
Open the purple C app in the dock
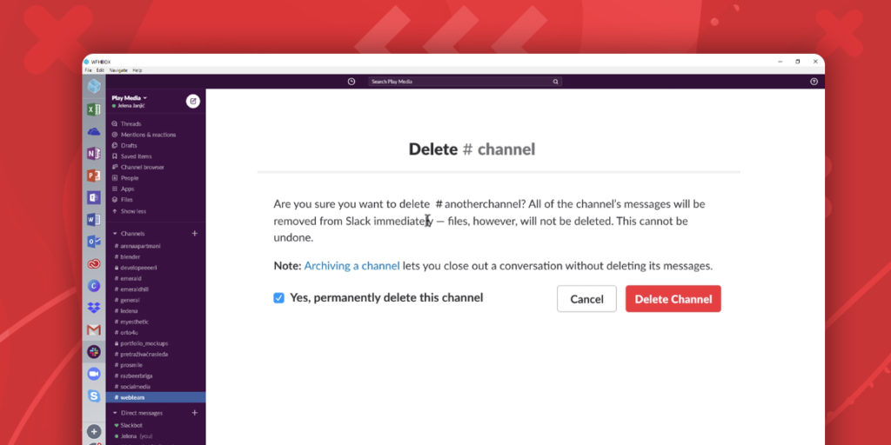pyautogui.click(x=94, y=285)
